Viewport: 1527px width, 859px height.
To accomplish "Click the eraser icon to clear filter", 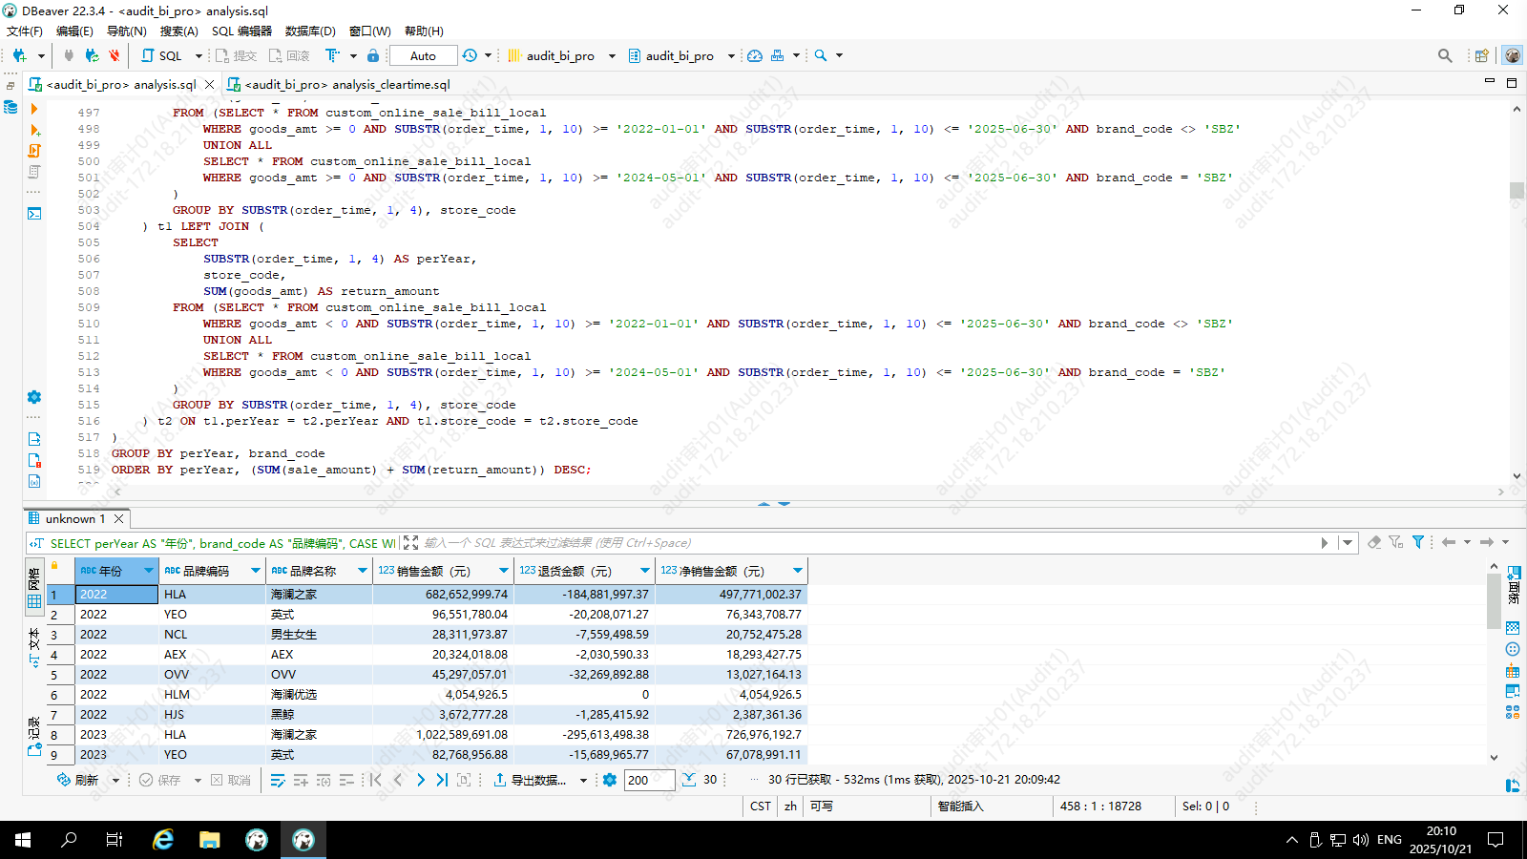I will pos(1374,542).
